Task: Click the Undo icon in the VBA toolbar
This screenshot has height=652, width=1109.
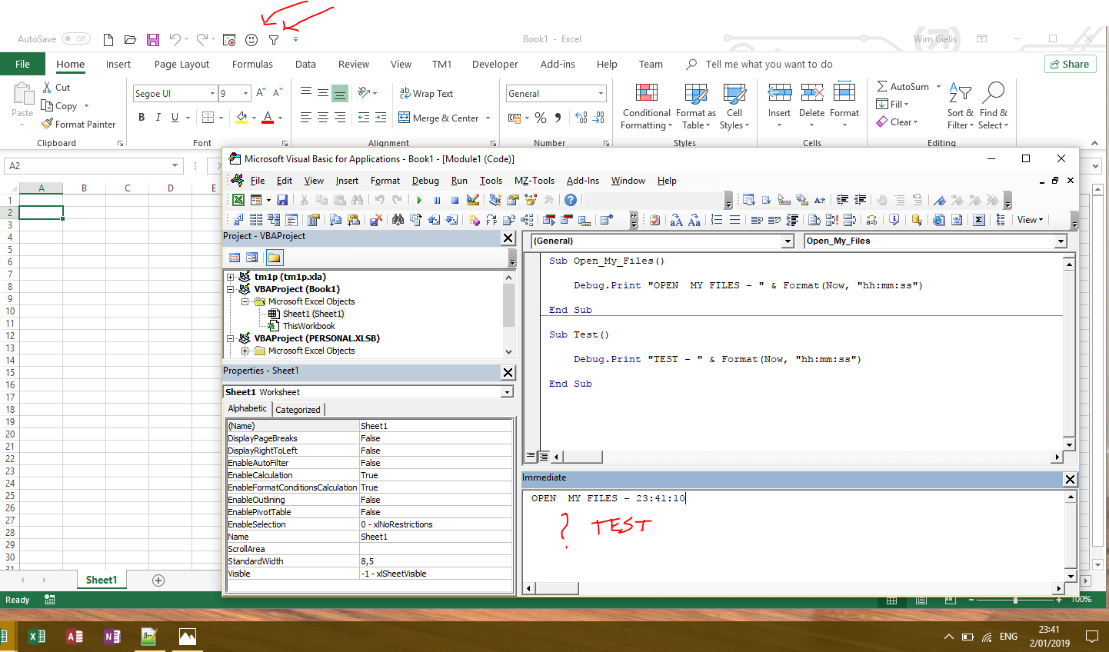Action: 379,200
